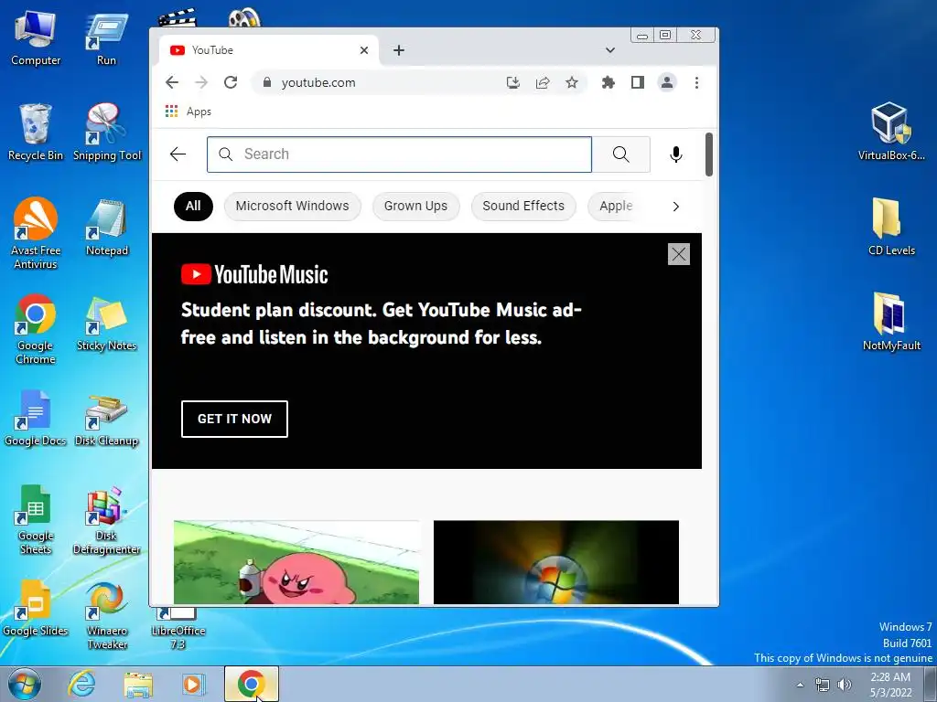Select the Computer desktop icon
The width and height of the screenshot is (937, 702).
coord(36,38)
